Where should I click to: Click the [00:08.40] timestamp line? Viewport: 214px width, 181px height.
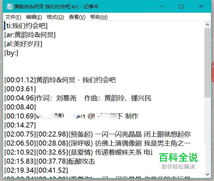point(20,107)
